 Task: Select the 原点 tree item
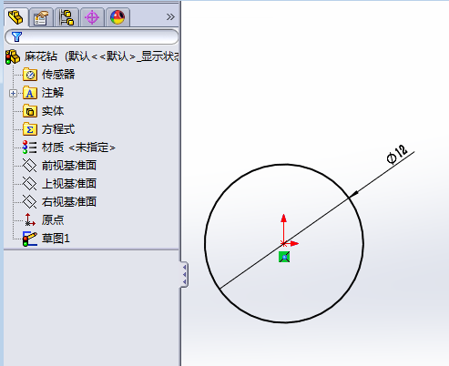coord(53,220)
